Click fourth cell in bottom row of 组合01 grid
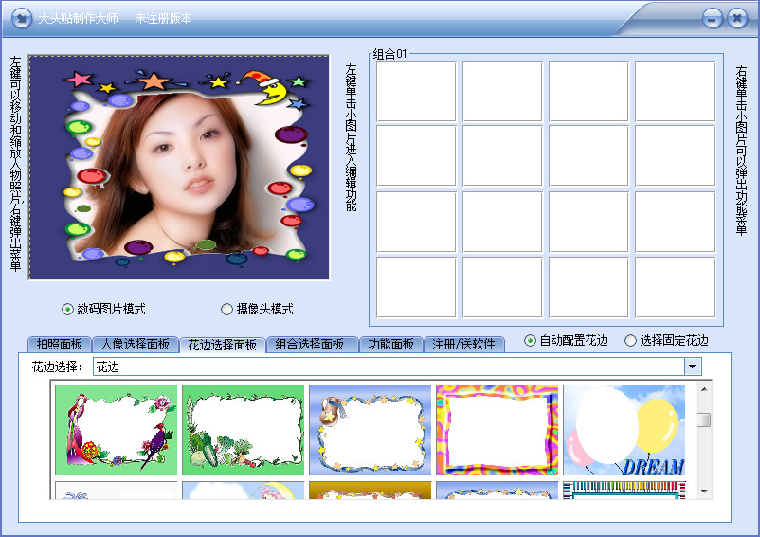Screen dimensions: 760x537 click(x=675, y=287)
